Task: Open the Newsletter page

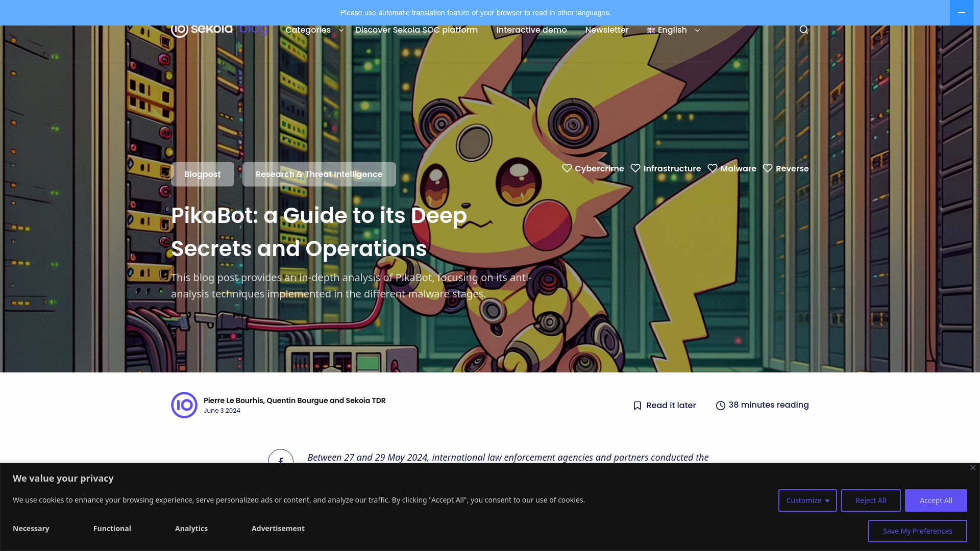Action: pos(607,30)
